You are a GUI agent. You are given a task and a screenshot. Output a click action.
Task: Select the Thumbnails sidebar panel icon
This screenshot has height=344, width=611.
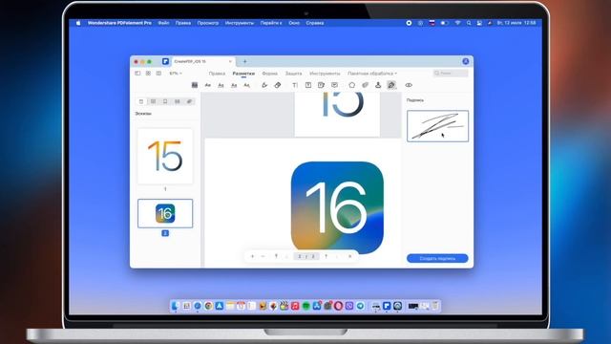pyautogui.click(x=141, y=101)
